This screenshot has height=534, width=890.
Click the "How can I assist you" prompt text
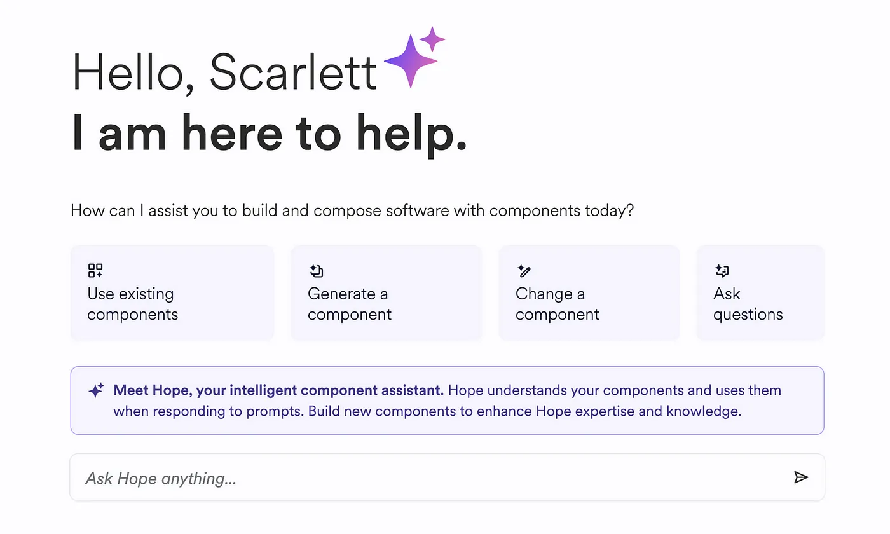point(352,210)
